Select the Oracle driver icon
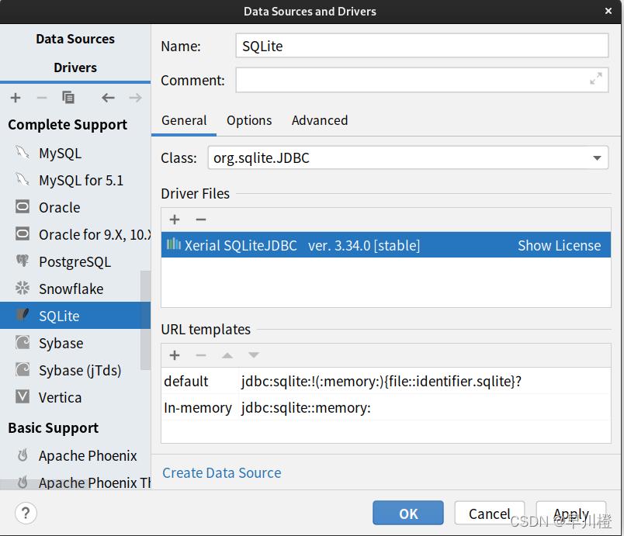624x536 pixels. coord(23,207)
